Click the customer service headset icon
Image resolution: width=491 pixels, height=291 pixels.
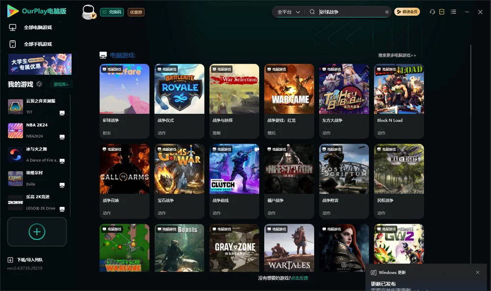point(432,12)
